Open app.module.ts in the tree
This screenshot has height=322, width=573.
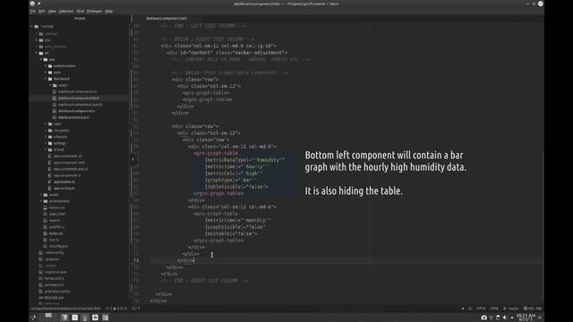pos(64,182)
